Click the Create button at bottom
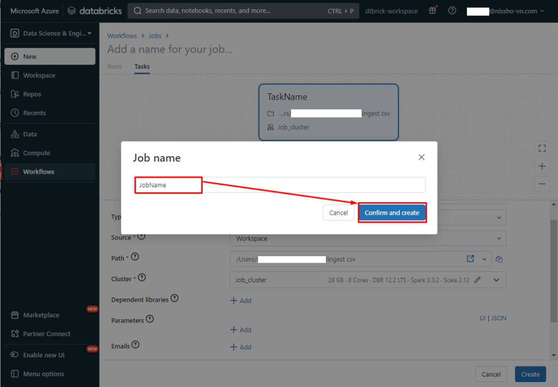The width and height of the screenshot is (558, 387). (530, 374)
